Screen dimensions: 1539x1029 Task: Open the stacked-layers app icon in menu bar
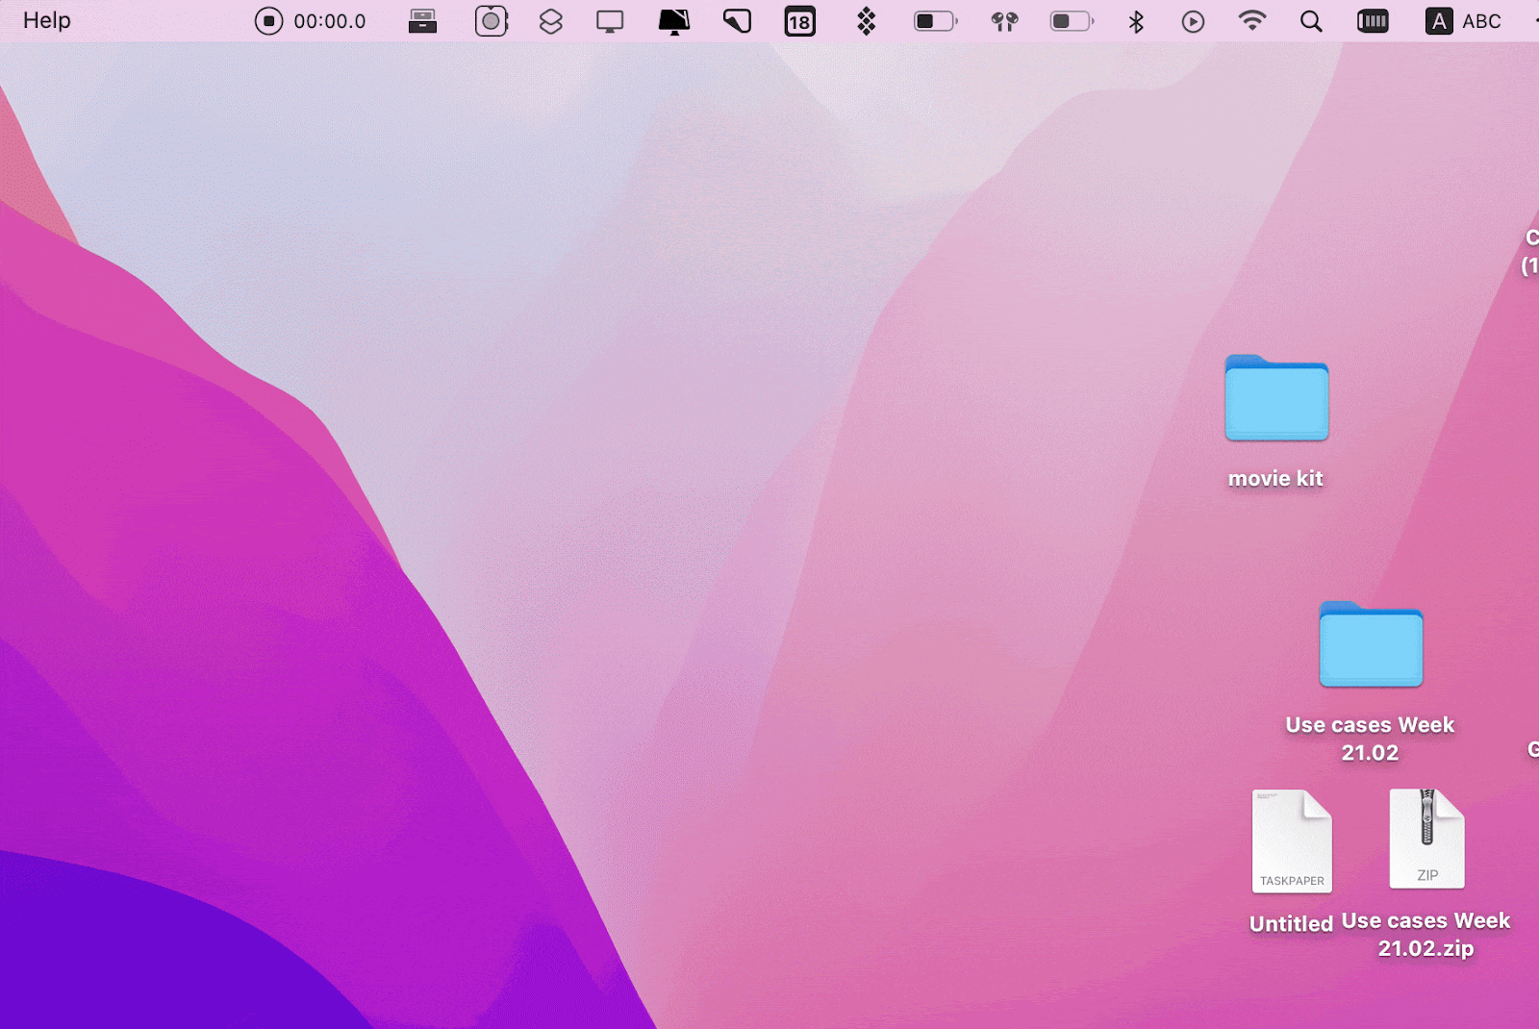[x=550, y=20]
